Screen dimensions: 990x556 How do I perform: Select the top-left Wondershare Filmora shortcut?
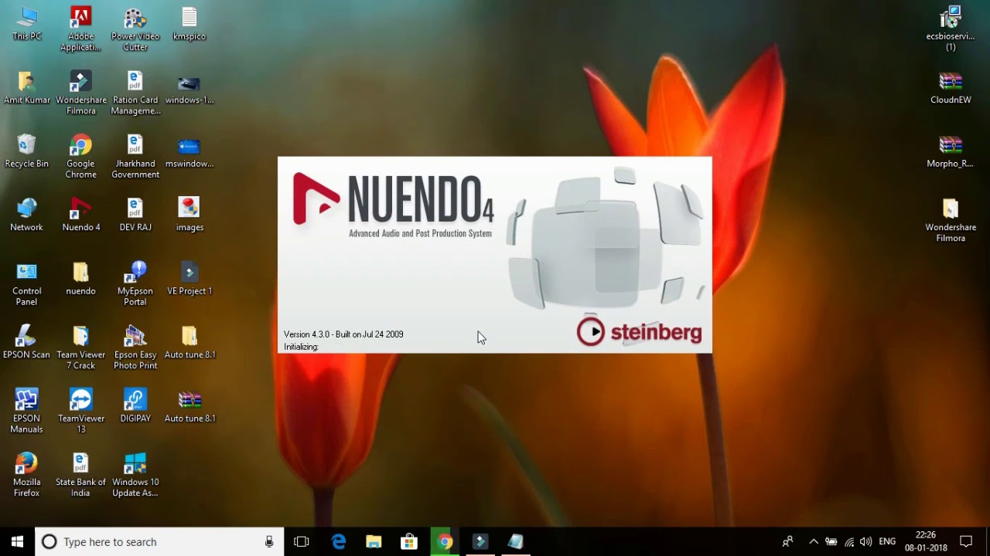[80, 93]
